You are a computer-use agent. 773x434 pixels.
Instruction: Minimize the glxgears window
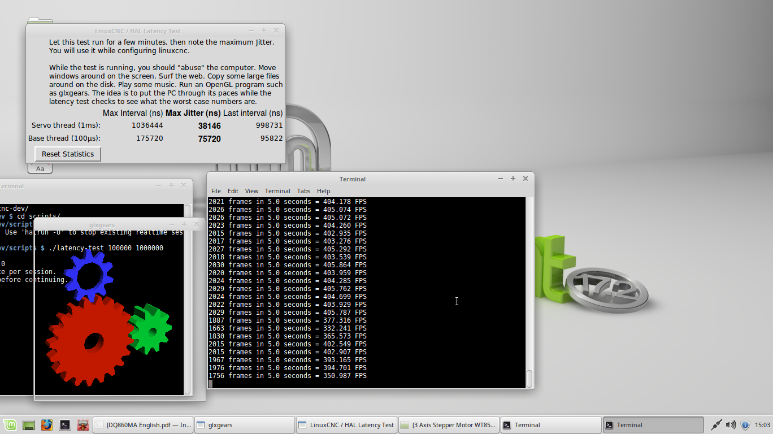point(172,224)
